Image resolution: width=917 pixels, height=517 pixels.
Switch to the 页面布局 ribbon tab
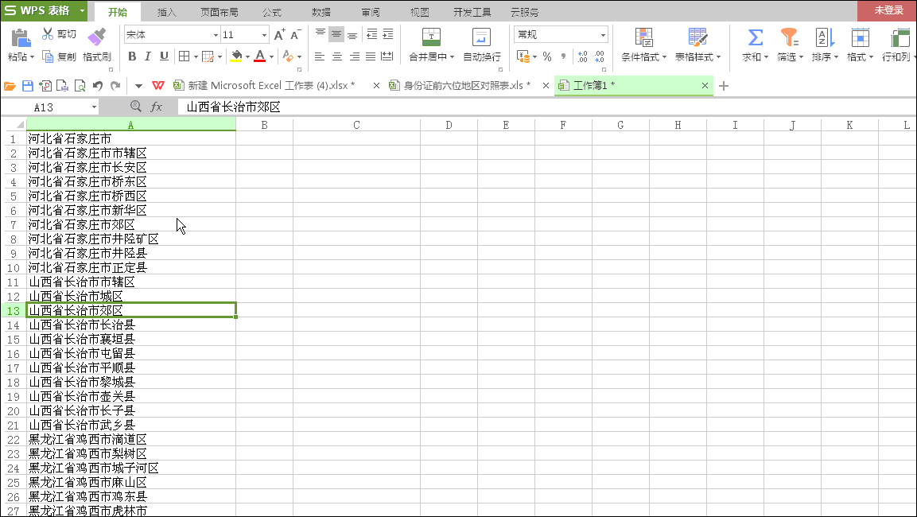tap(219, 12)
